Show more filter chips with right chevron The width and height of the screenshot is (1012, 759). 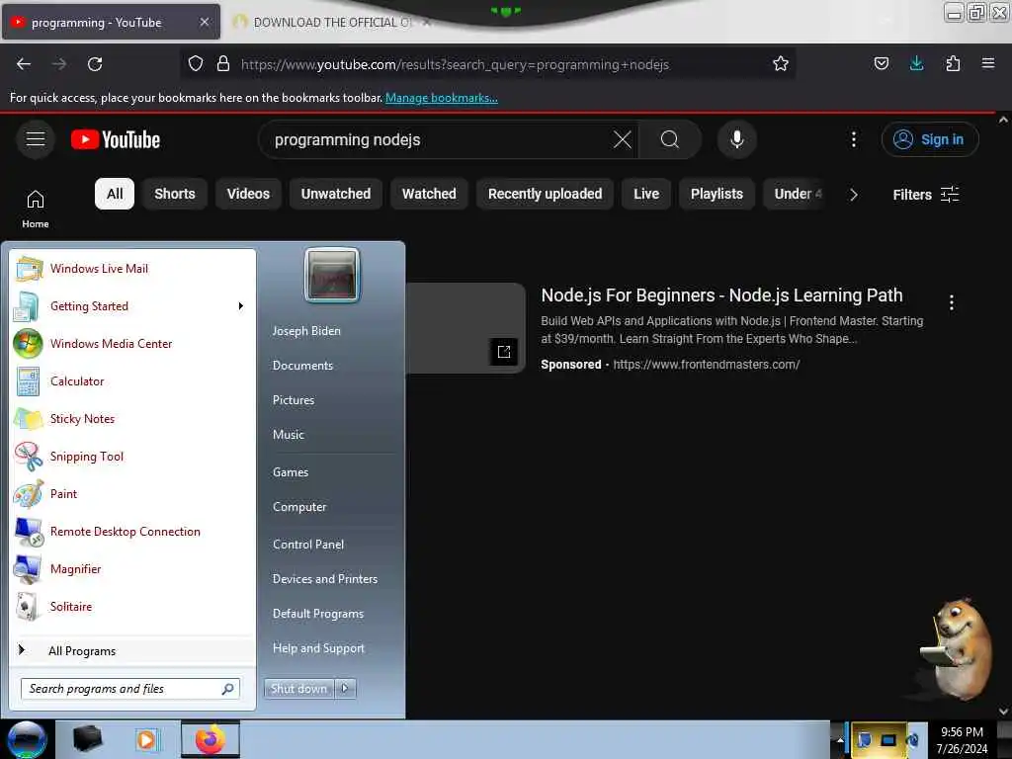[x=853, y=195]
